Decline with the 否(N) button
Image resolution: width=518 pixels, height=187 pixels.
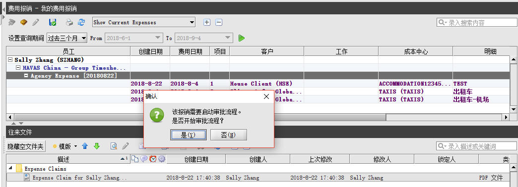pyautogui.click(x=229, y=135)
